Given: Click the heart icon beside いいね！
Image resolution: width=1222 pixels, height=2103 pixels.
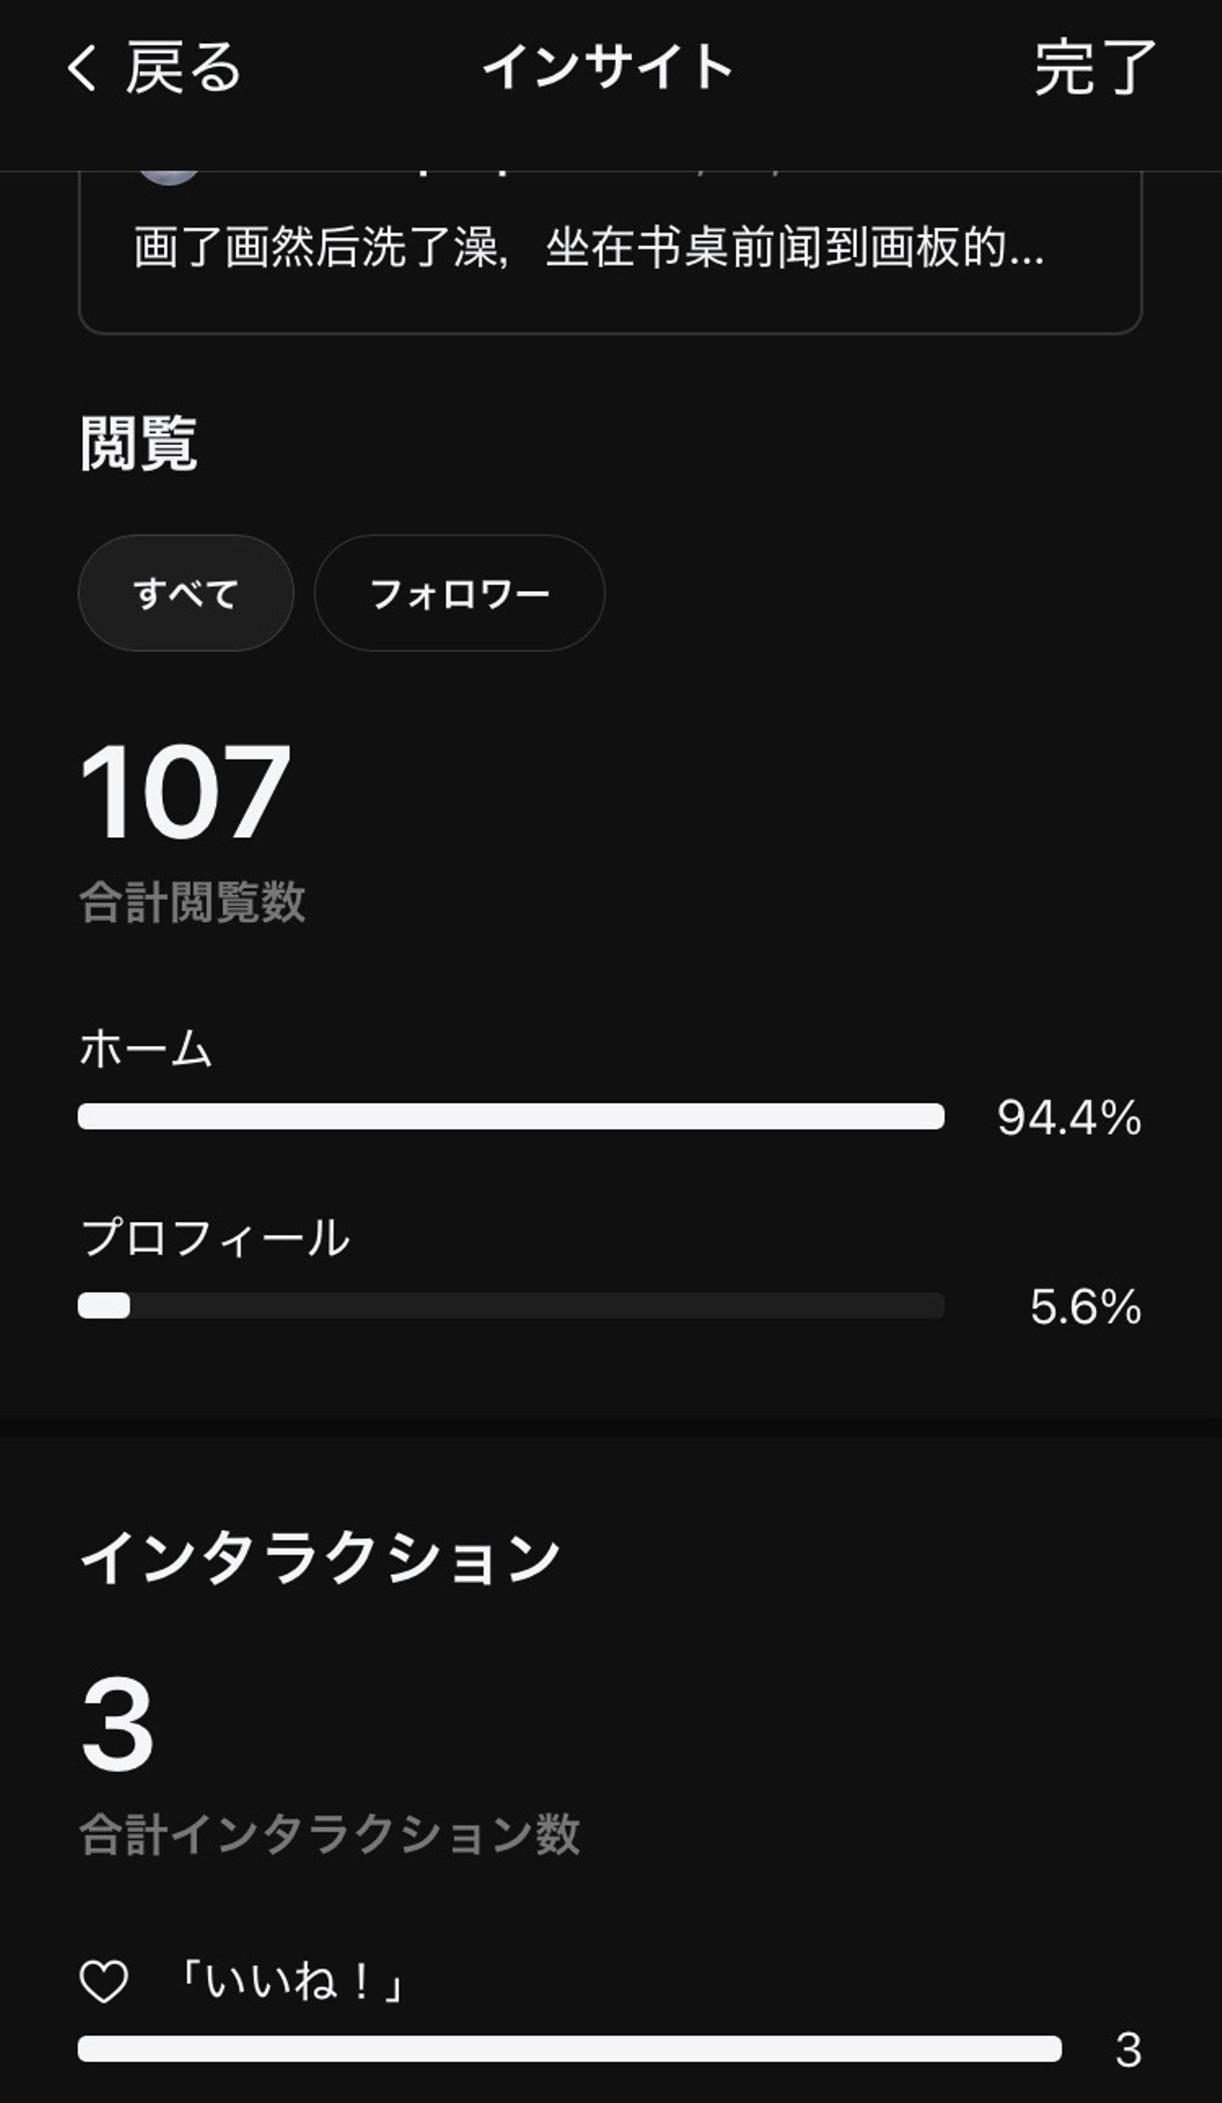Looking at the screenshot, I should (x=104, y=1982).
